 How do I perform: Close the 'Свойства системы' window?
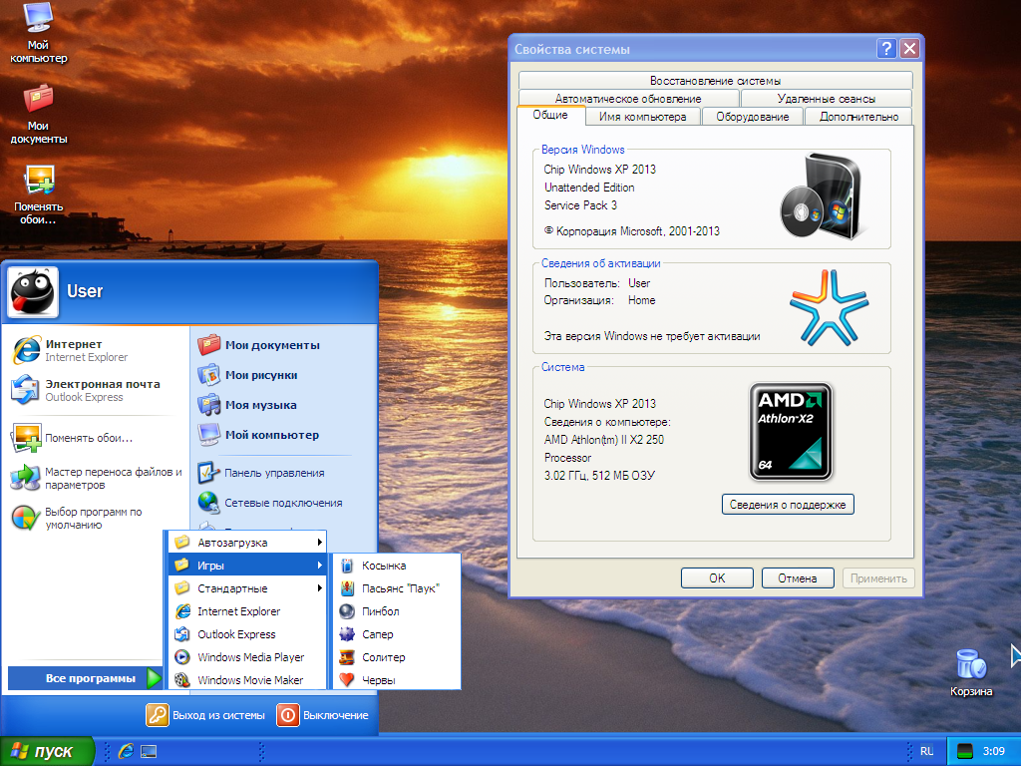(x=909, y=49)
